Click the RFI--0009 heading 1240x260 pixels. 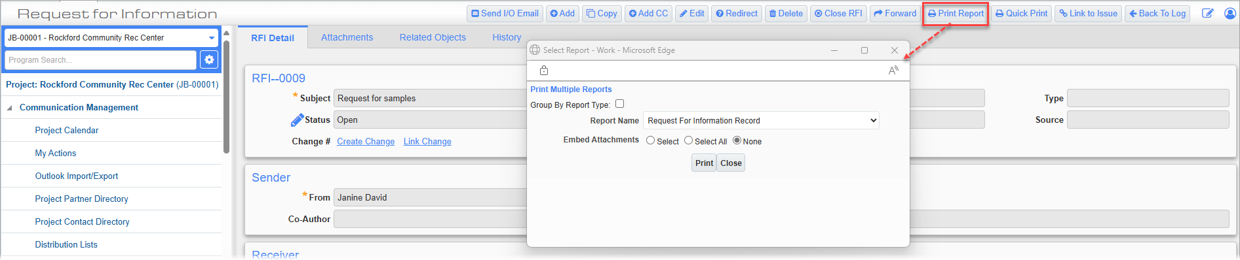point(279,78)
